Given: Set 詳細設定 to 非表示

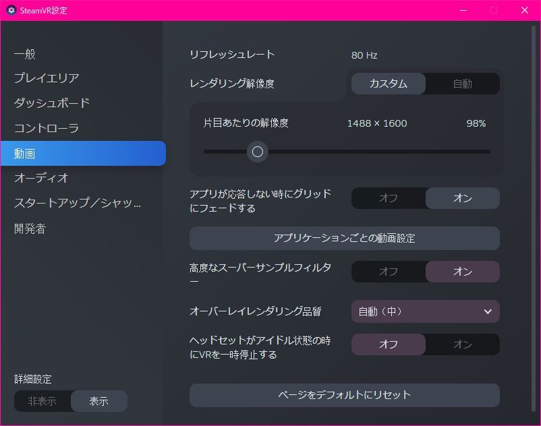Looking at the screenshot, I should pos(42,401).
